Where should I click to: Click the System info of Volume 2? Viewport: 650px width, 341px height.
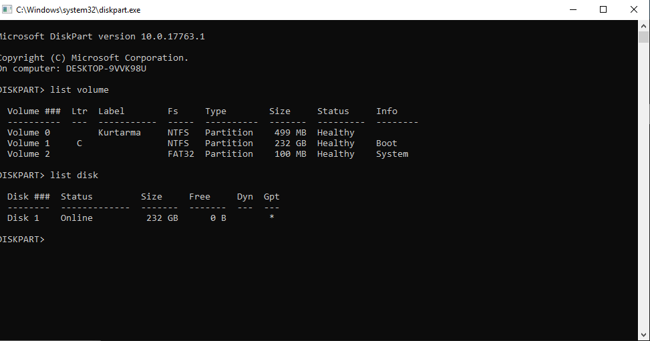(x=391, y=154)
